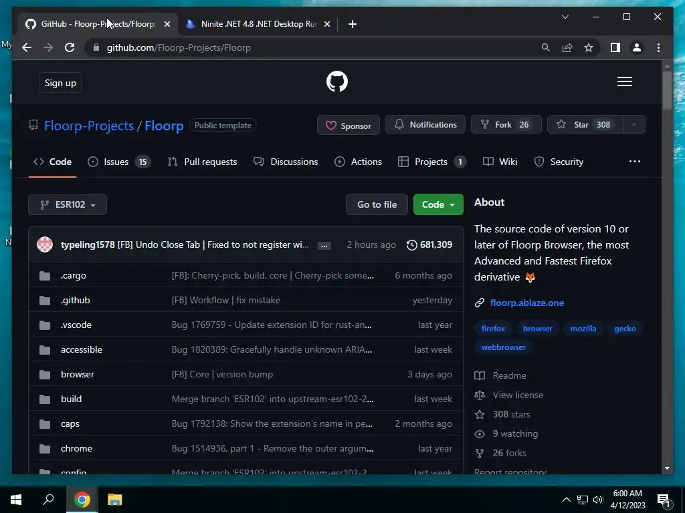The image size is (685, 513).
Task: Open the Wiki tab
Action: tap(500, 162)
